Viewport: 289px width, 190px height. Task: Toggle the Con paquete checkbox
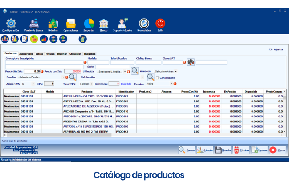[x=157, y=78]
